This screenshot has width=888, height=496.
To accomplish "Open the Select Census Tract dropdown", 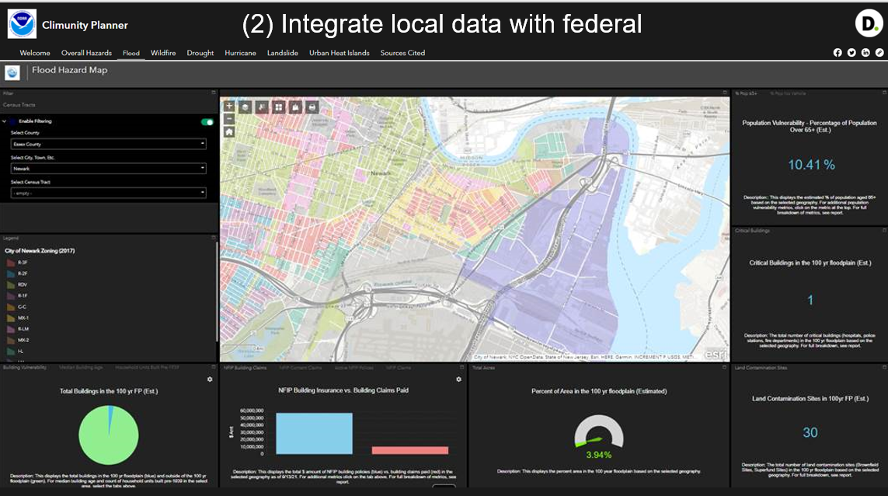I will pos(108,192).
